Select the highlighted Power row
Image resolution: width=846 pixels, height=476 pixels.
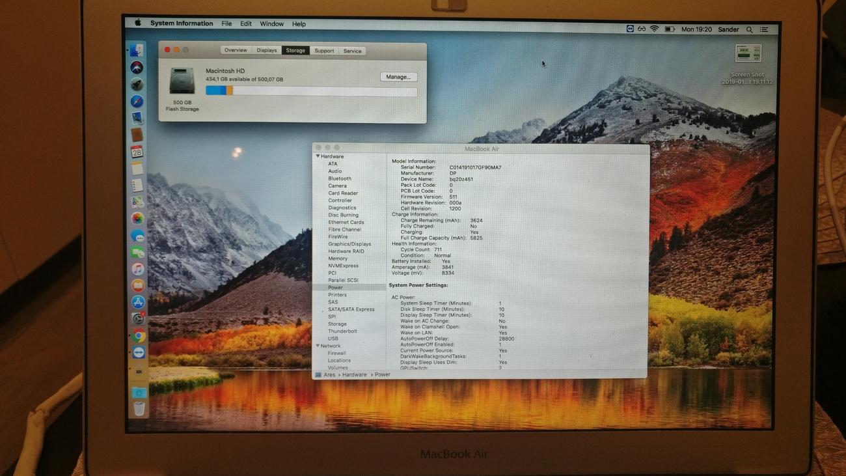click(x=349, y=287)
